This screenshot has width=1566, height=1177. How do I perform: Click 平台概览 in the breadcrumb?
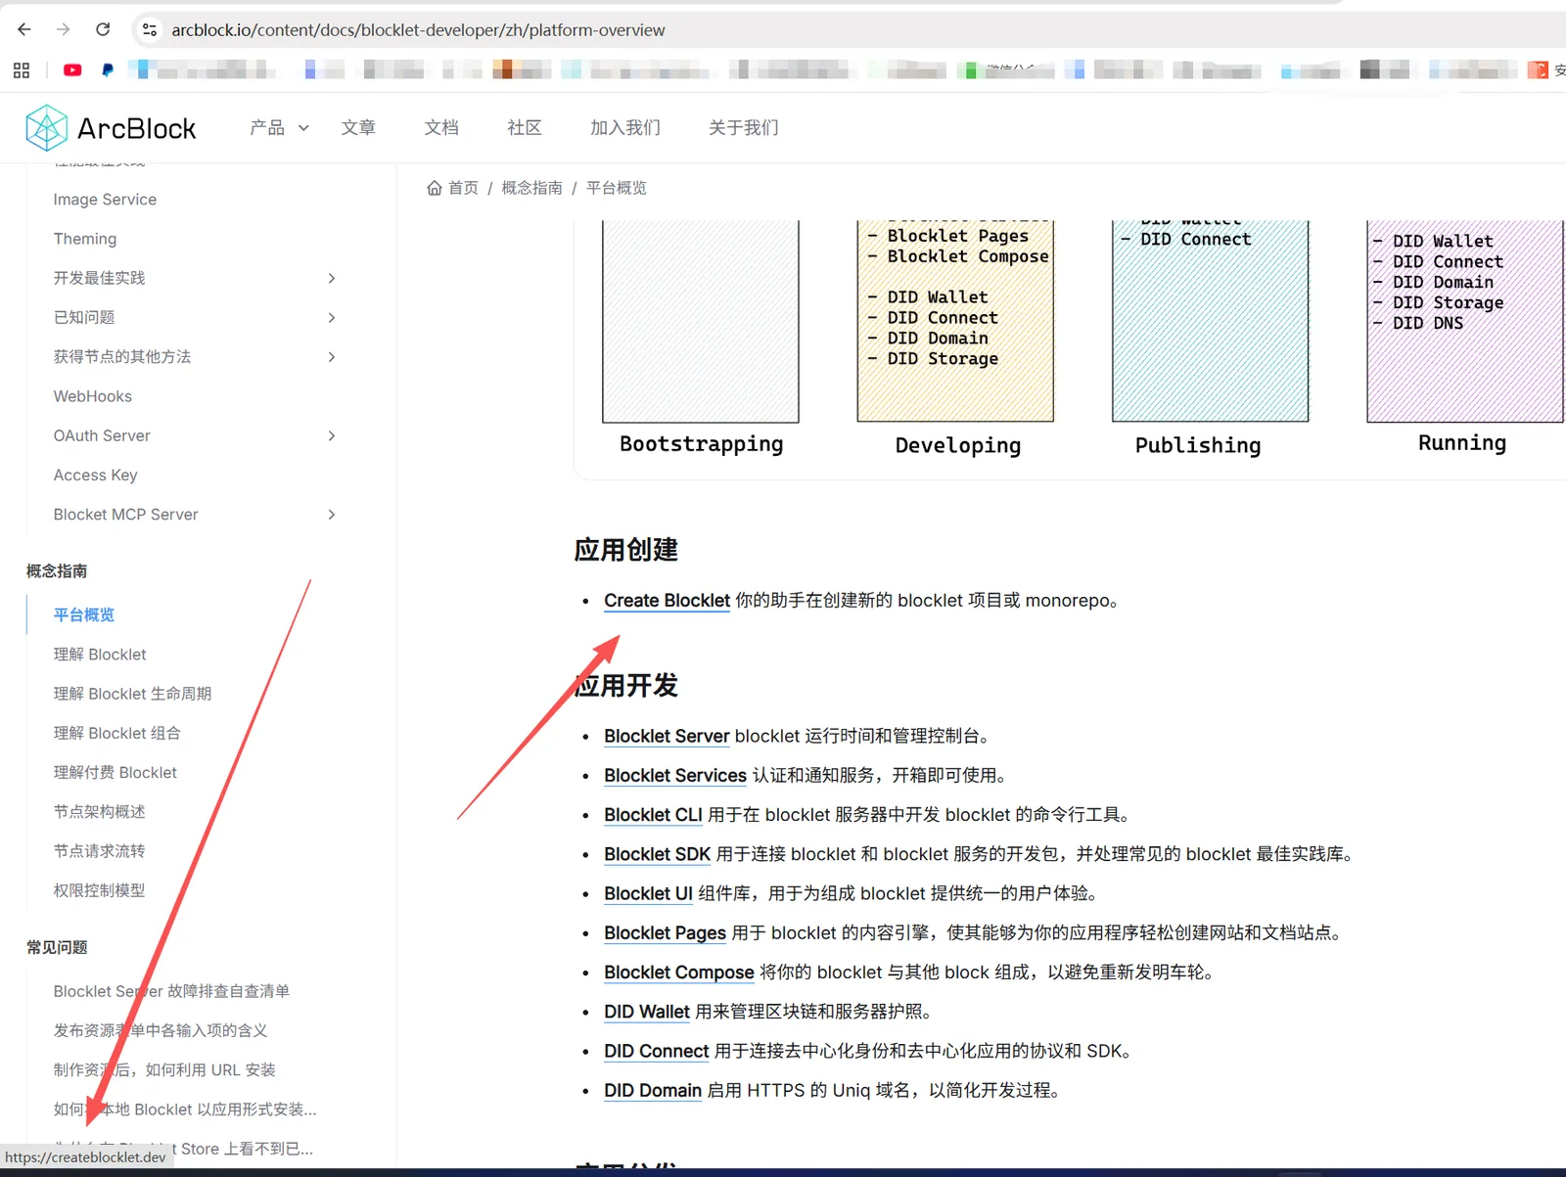coord(617,188)
